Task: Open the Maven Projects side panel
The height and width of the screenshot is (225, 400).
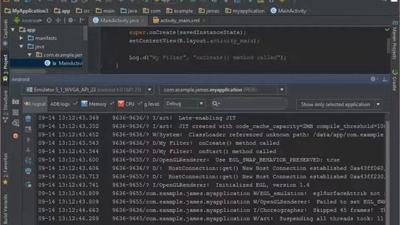Action: click(x=394, y=40)
